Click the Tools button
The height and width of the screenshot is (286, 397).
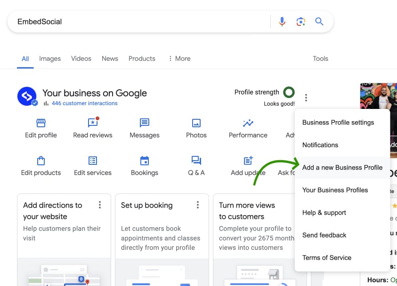point(320,59)
